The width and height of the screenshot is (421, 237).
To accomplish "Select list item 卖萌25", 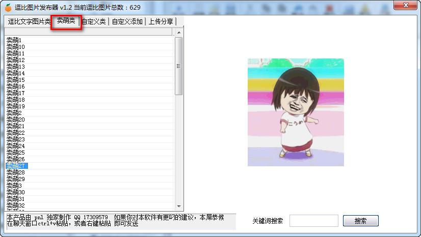I will [16, 153].
